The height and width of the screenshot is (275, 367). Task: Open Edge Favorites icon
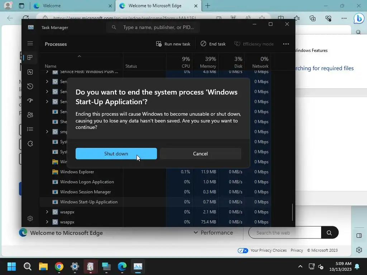point(297,18)
